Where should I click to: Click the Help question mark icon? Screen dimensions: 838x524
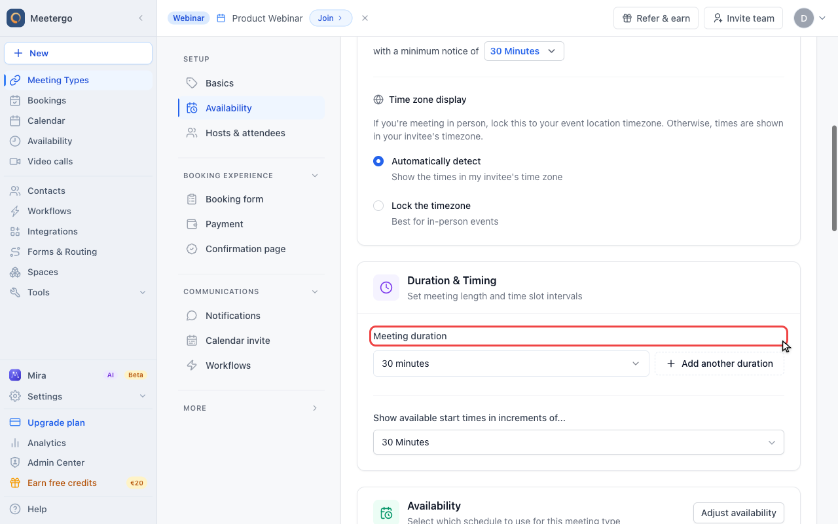click(x=15, y=509)
